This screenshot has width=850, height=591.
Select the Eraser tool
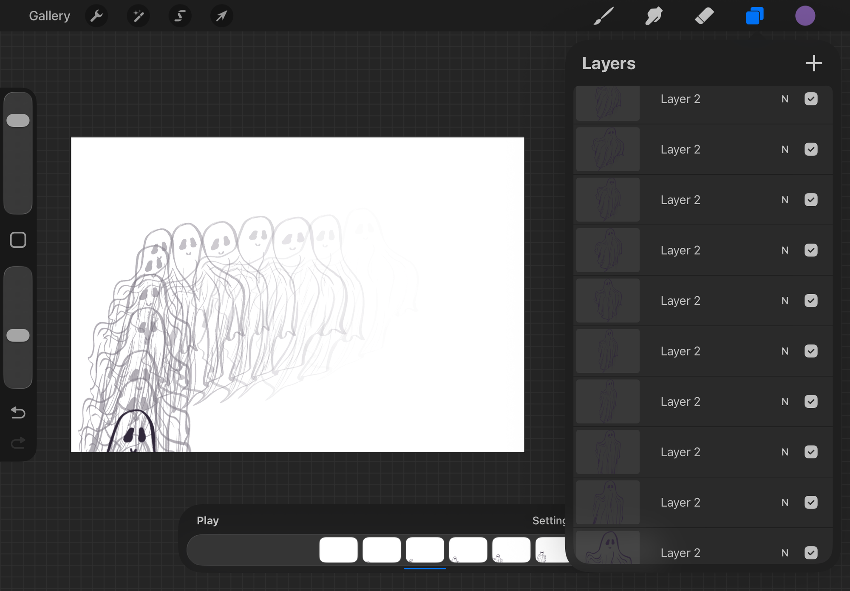pos(704,16)
